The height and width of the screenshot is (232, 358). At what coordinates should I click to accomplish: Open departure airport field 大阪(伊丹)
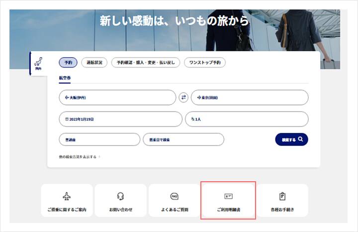coord(117,98)
